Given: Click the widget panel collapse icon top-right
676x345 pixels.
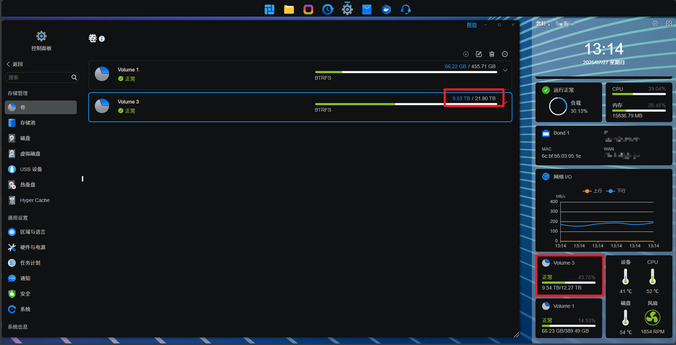Looking at the screenshot, I should (x=669, y=24).
